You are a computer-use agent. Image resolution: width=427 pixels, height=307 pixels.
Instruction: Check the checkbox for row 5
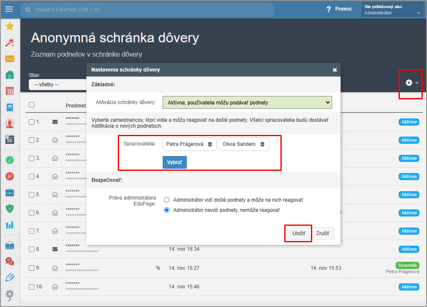point(32,195)
